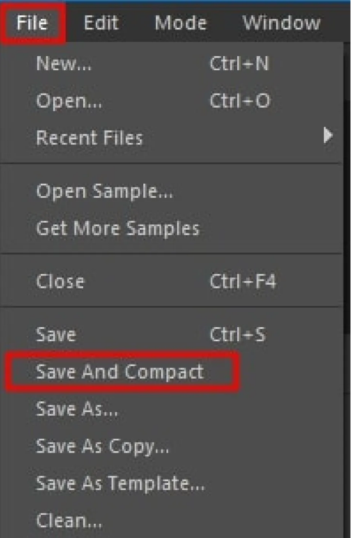Pick Save As Copy... entry
The image size is (351, 538).
102,446
